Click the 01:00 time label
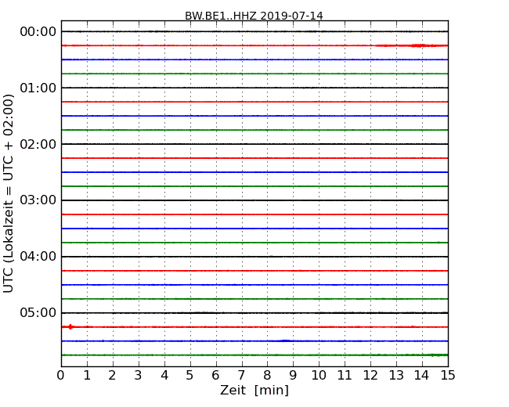 [x=38, y=88]
